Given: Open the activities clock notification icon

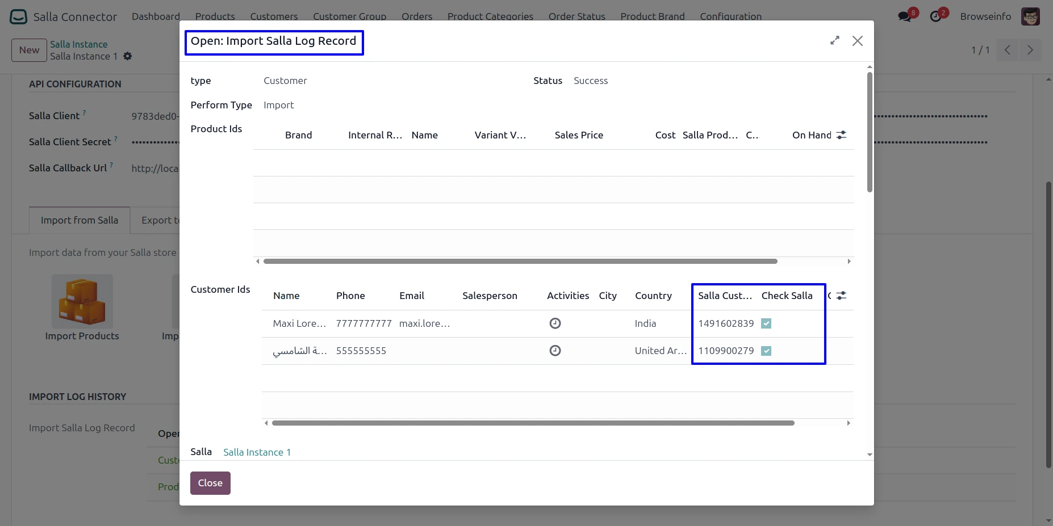Looking at the screenshot, I should point(935,16).
